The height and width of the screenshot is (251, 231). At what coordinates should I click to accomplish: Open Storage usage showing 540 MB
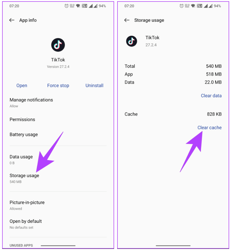[x=24, y=178]
